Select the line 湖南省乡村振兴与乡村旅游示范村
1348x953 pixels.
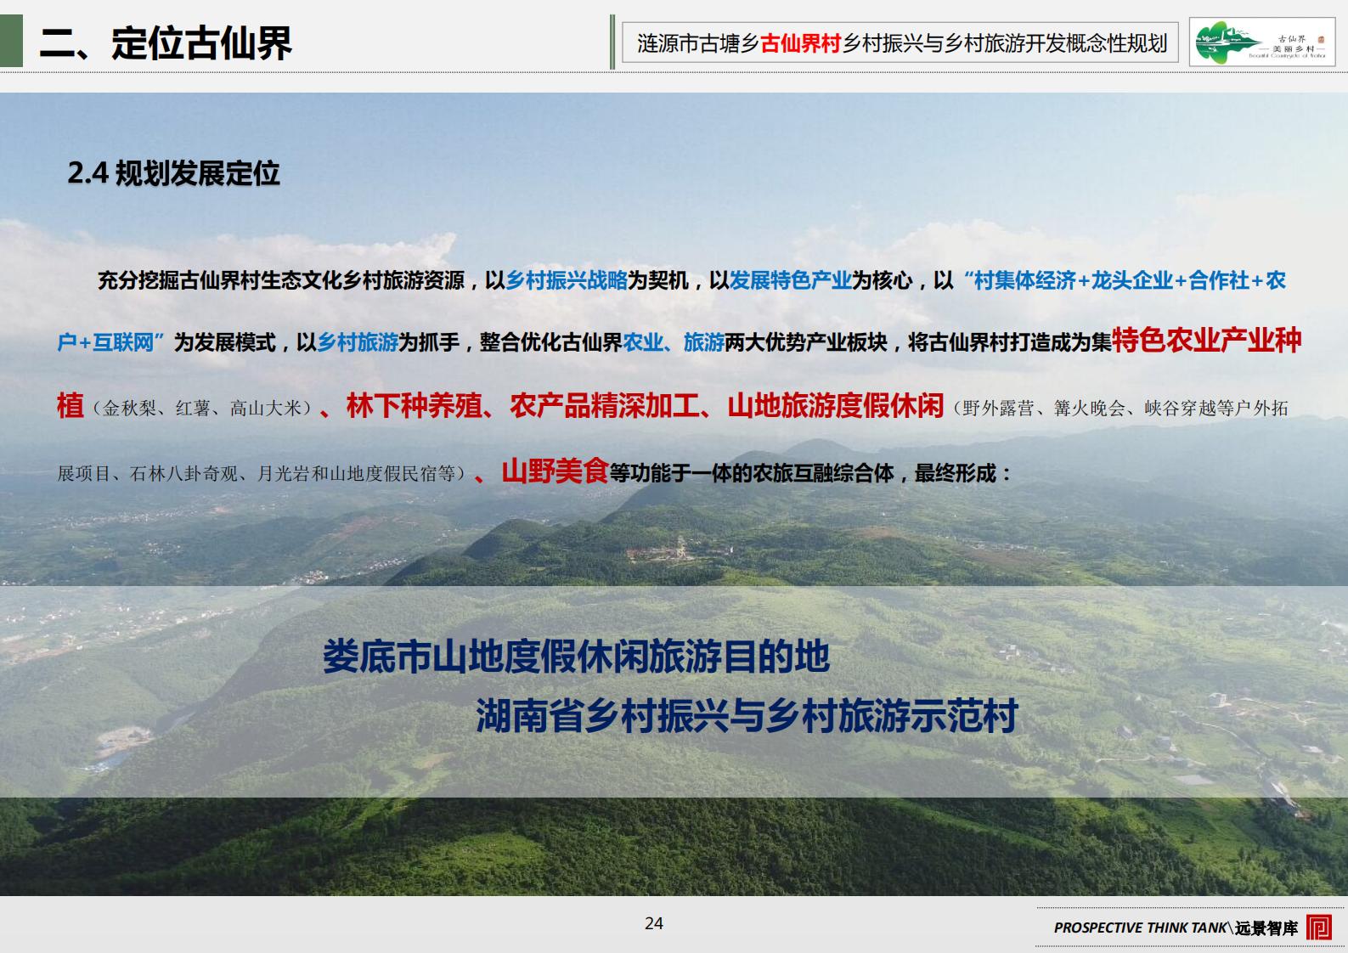tap(747, 716)
